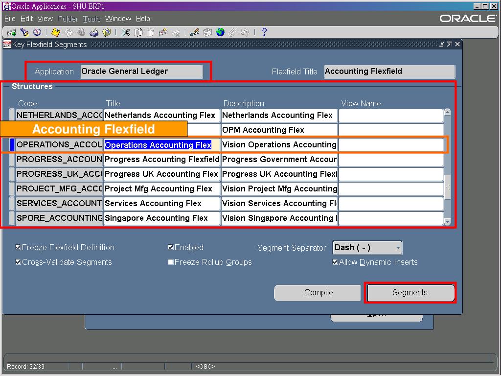This screenshot has height=376, width=501.
Task: Click title Progress Accounting Flexfield
Action: coord(162,160)
